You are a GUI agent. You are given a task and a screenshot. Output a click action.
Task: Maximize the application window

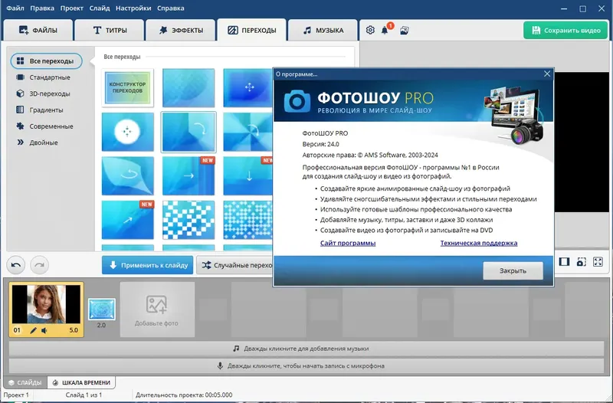[582, 8]
